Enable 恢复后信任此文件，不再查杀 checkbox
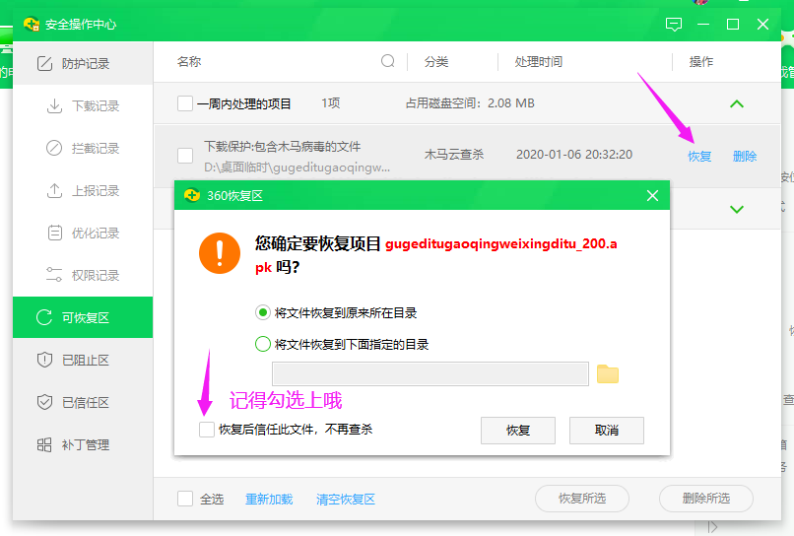Screen dimensions: 794x536 point(207,430)
